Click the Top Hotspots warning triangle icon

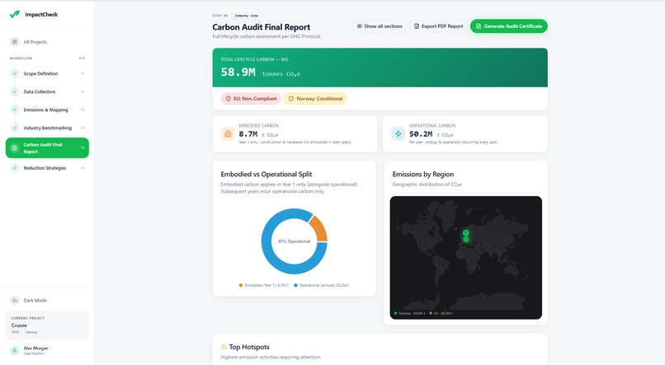click(x=224, y=347)
